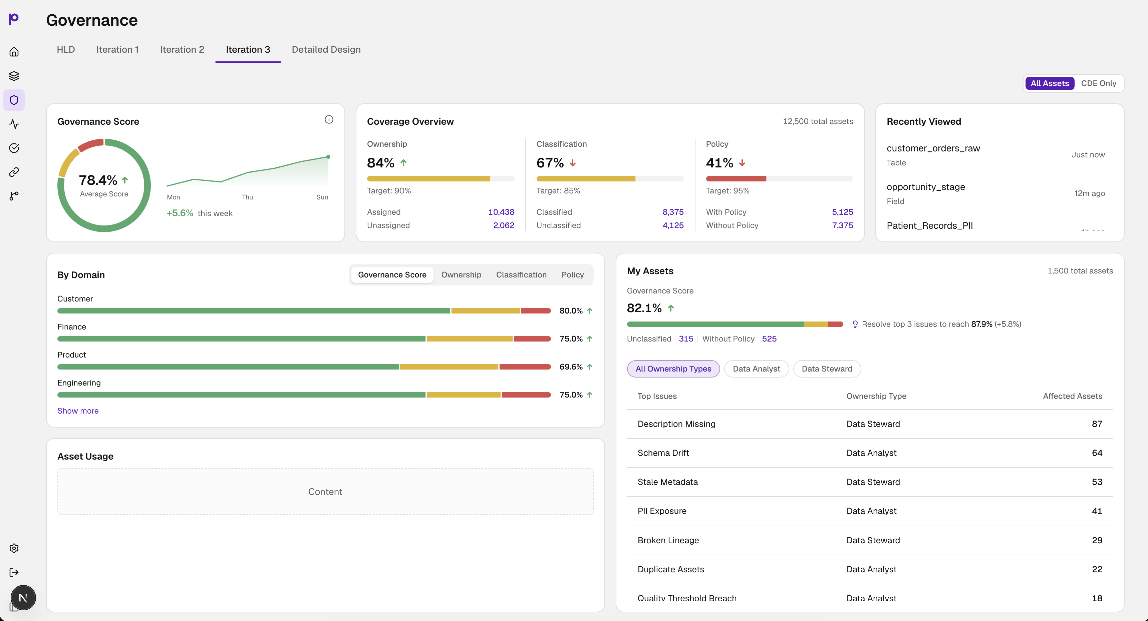
Task: Click the Unclassified 315 count link
Action: click(x=686, y=339)
